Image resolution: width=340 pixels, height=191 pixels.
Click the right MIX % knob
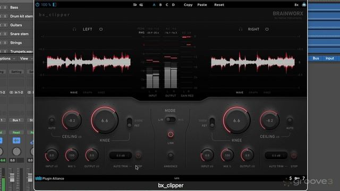point(227,155)
